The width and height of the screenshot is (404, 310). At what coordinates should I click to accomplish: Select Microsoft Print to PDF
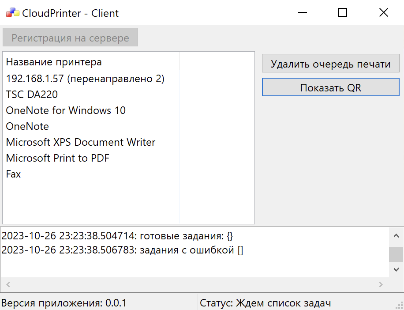click(x=58, y=158)
